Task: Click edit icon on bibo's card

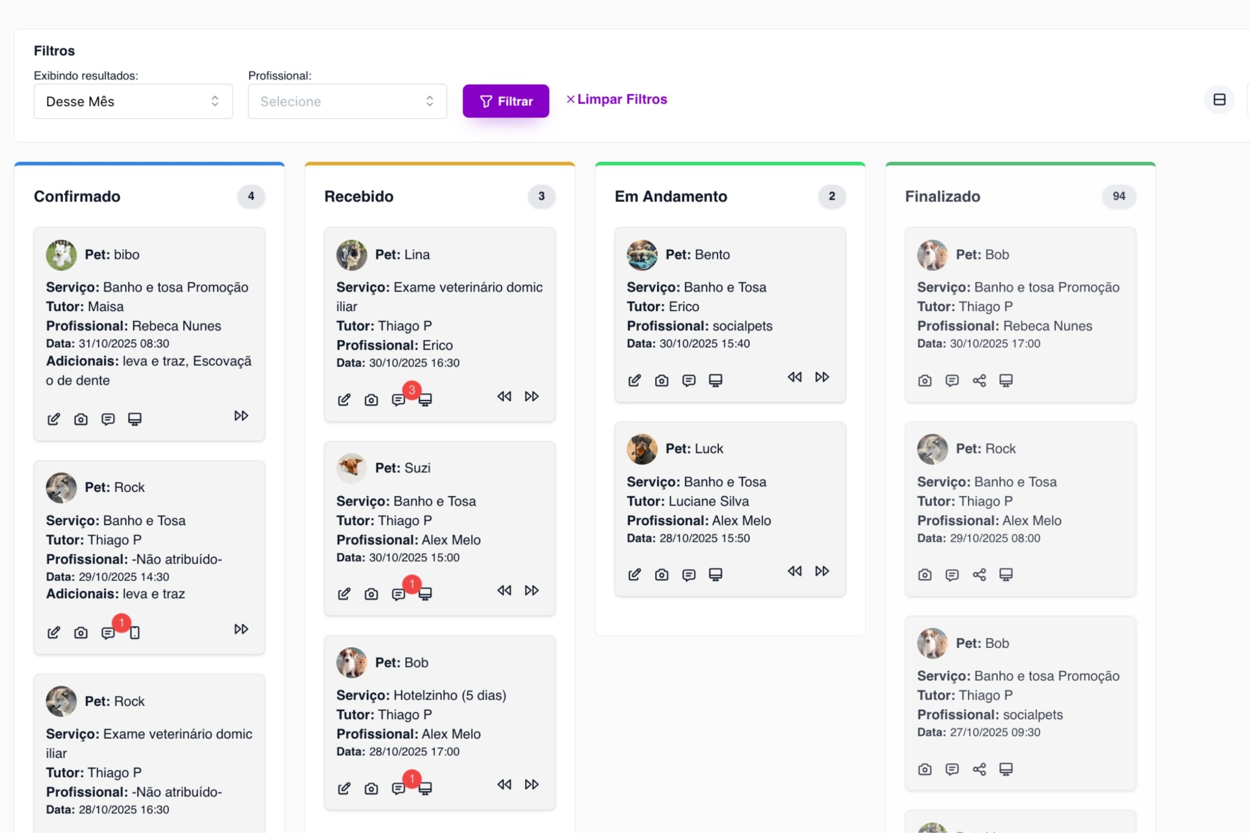Action: [54, 419]
